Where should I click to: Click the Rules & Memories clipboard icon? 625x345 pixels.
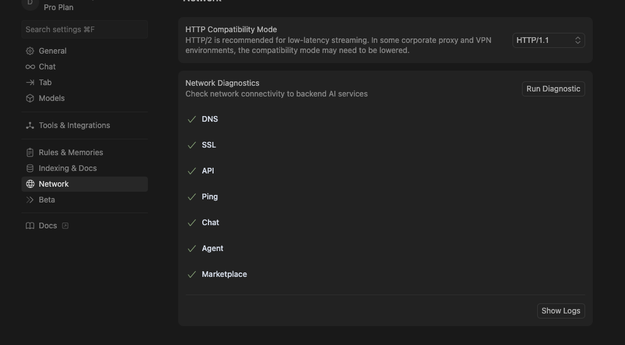tap(30, 153)
